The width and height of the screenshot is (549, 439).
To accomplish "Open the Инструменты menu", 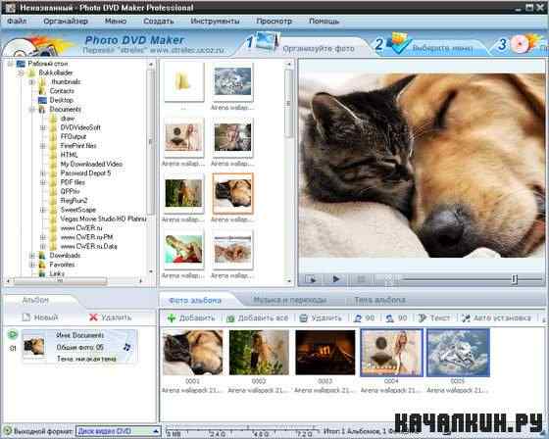I will (215, 21).
